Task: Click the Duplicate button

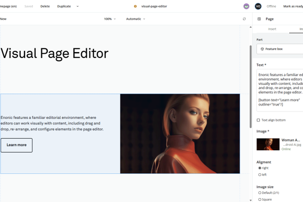Action: tap(64, 6)
